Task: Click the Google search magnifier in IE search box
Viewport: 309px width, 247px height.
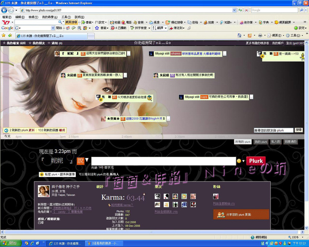Action: [301, 10]
